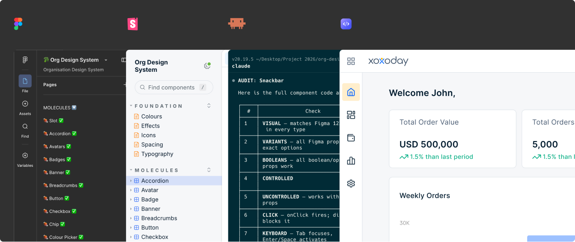Select Checkbox component in Storybook sidebar
The width and height of the screenshot is (575, 242).
(x=155, y=237)
